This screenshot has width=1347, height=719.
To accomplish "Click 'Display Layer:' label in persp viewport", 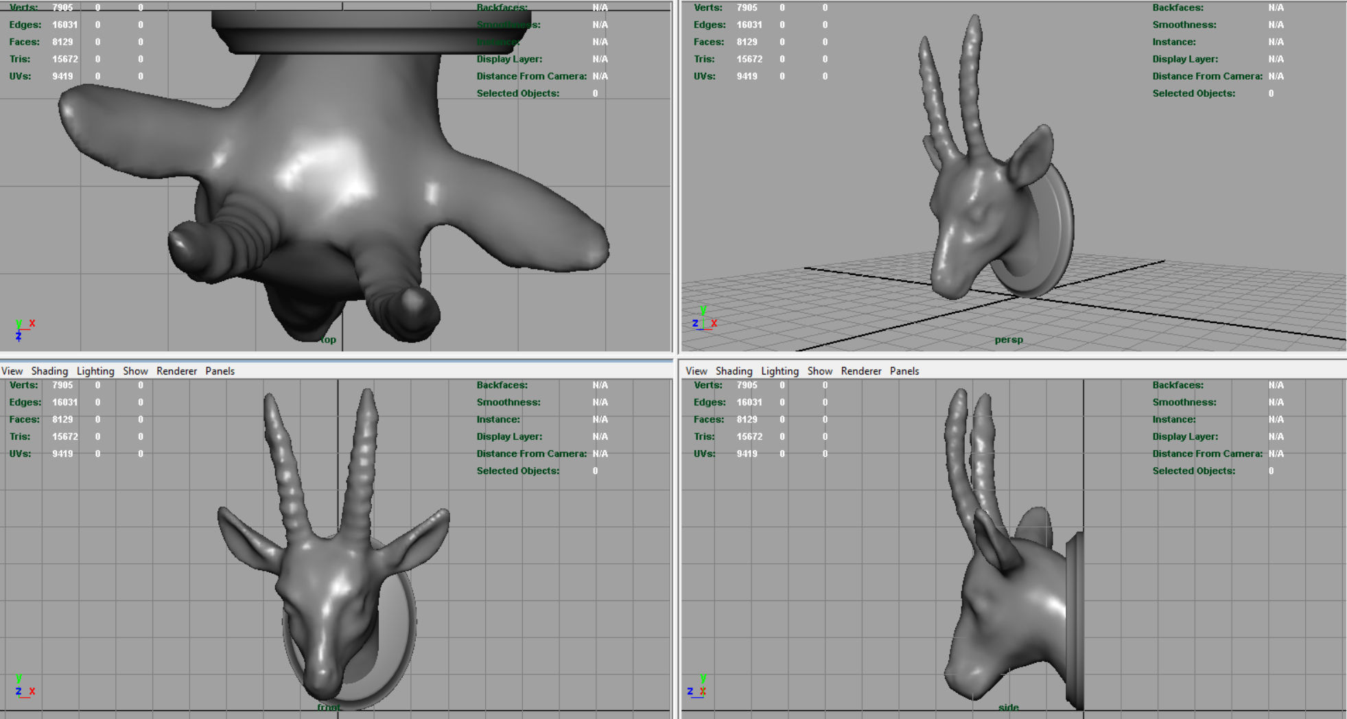I will pos(1185,59).
